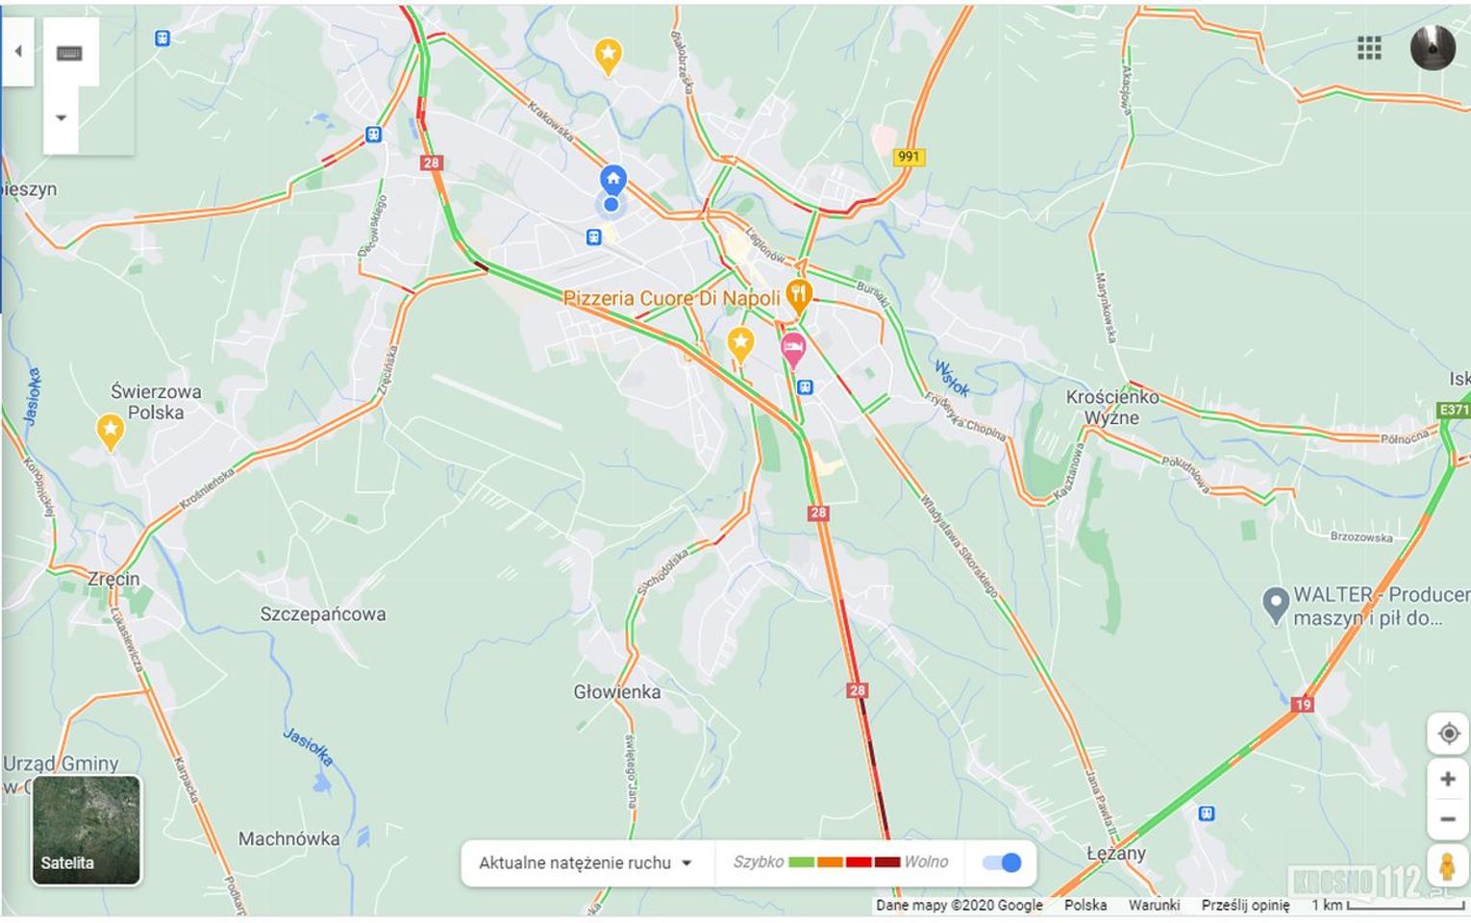Select the WALTER Producent maszyn place marker

1275,605
